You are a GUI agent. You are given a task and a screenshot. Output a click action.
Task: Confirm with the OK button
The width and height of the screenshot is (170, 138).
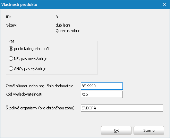coord(116,130)
